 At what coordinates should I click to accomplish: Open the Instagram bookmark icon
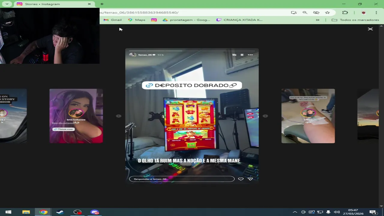154,20
